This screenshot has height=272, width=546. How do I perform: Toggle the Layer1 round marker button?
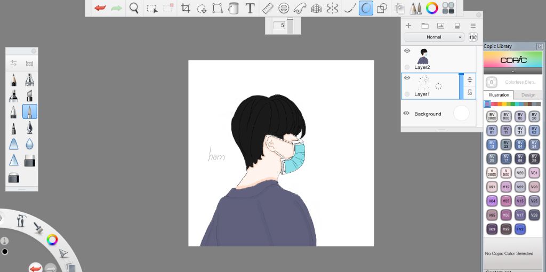coord(407,94)
